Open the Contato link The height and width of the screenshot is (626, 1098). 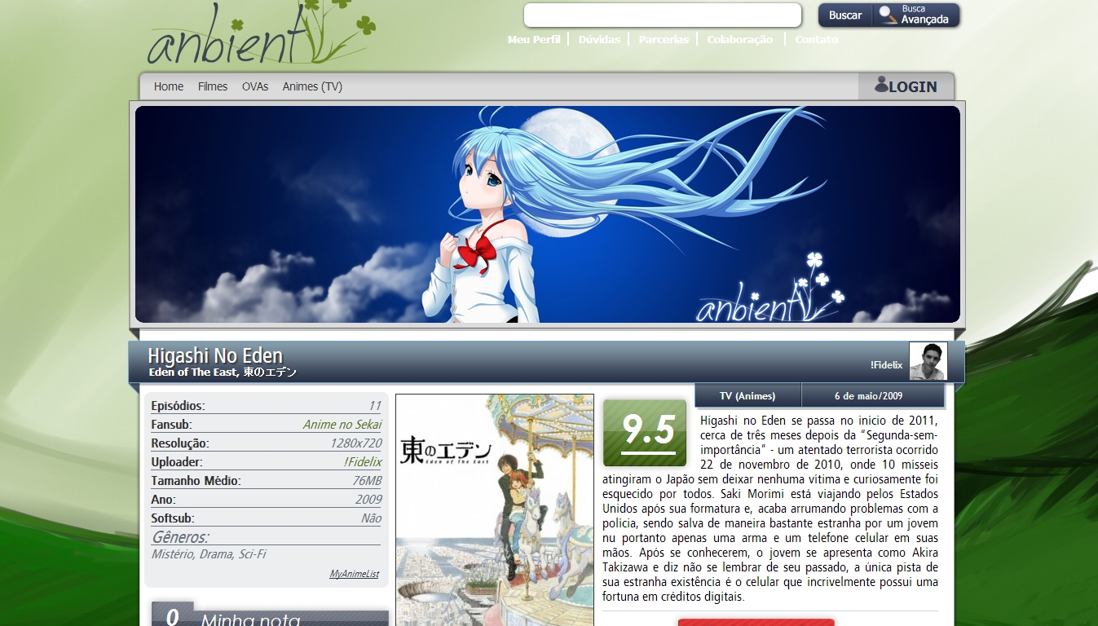(816, 39)
